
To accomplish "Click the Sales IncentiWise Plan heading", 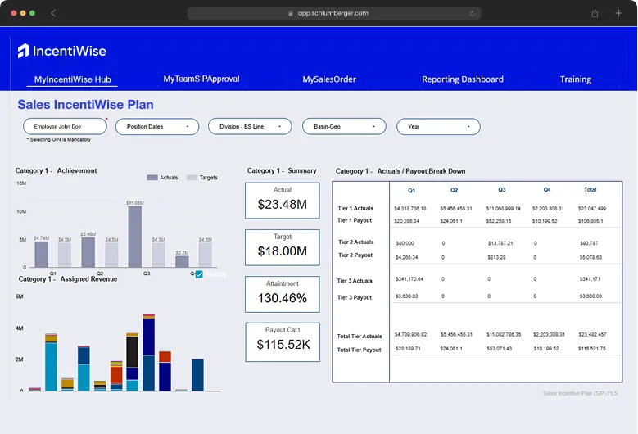I will 85,105.
